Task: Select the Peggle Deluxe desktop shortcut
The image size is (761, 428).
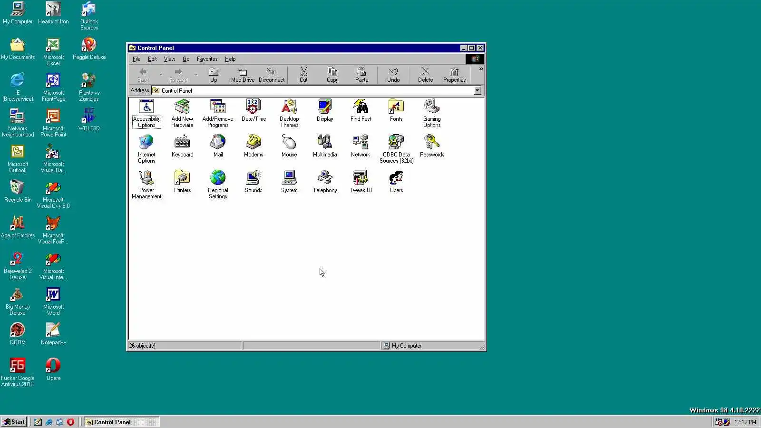Action: point(89,49)
